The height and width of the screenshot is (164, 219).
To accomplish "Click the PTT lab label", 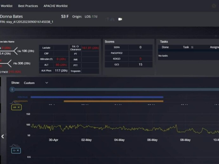I will click(x=76, y=65).
